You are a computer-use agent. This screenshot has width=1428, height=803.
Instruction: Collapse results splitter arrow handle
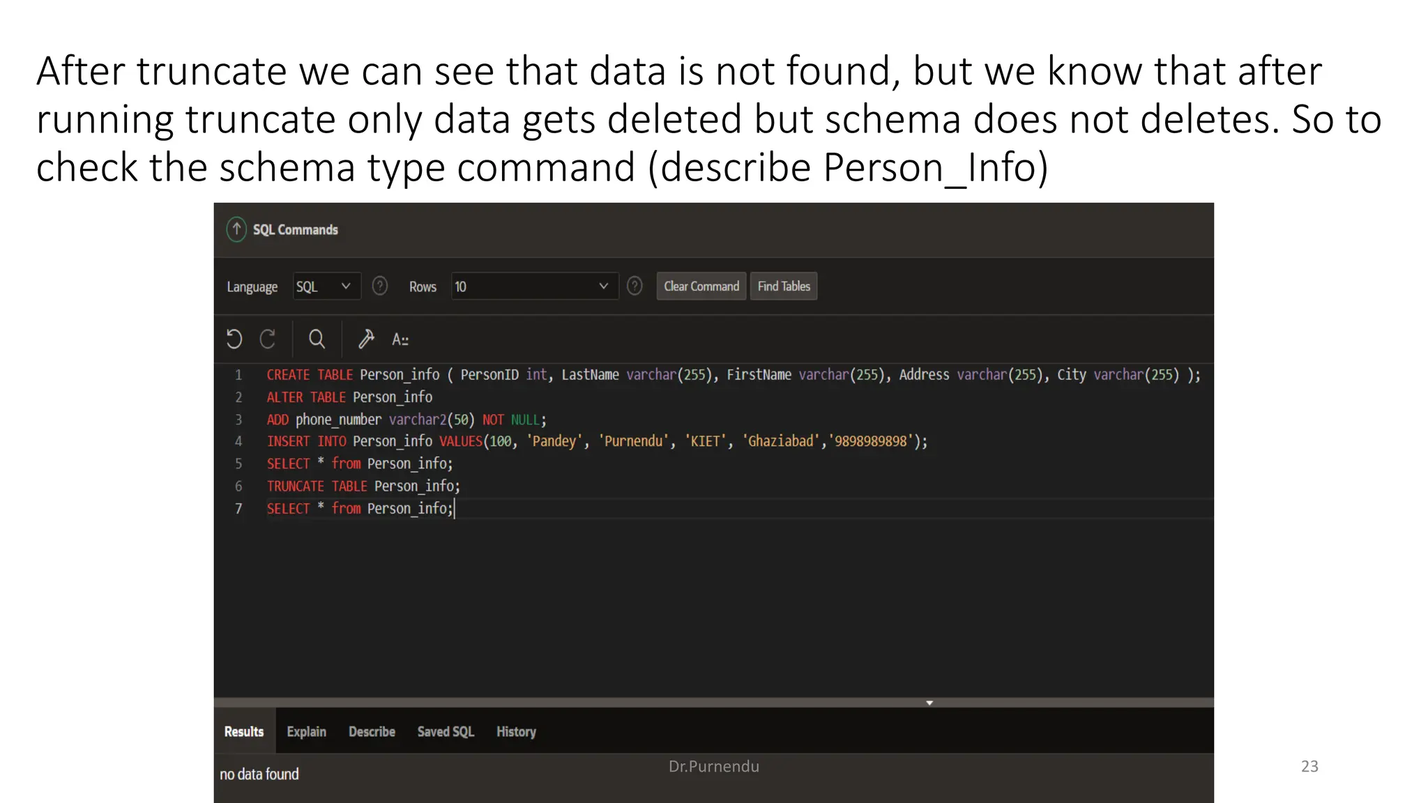[x=929, y=703]
